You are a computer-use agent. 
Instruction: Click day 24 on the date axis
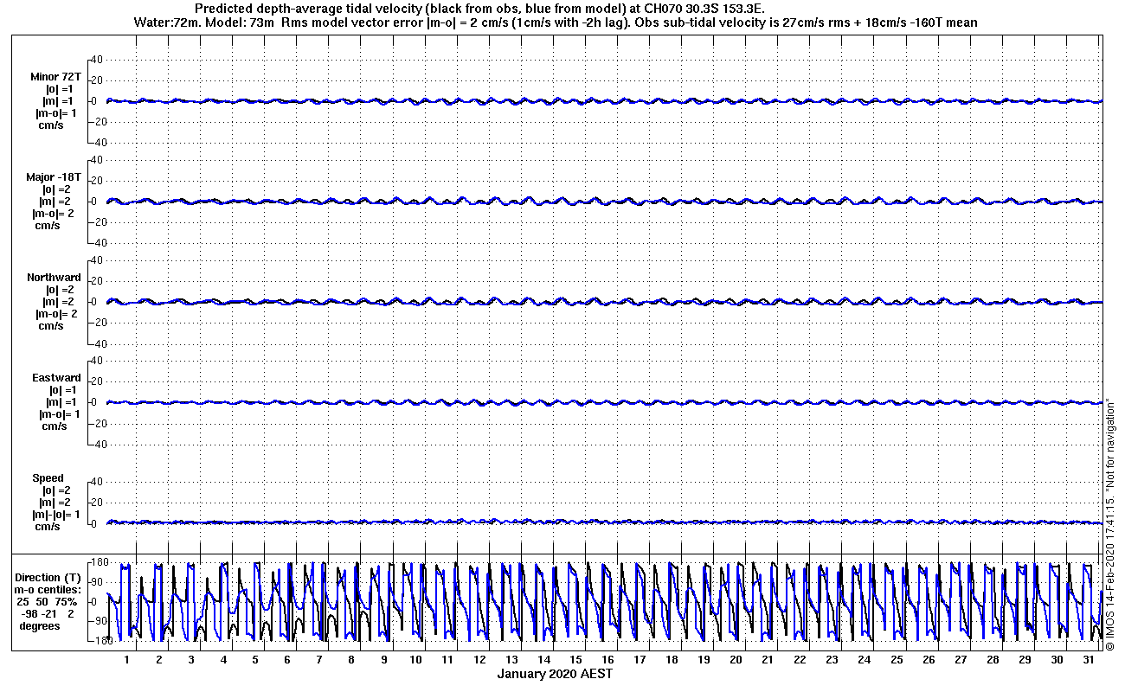tap(863, 659)
